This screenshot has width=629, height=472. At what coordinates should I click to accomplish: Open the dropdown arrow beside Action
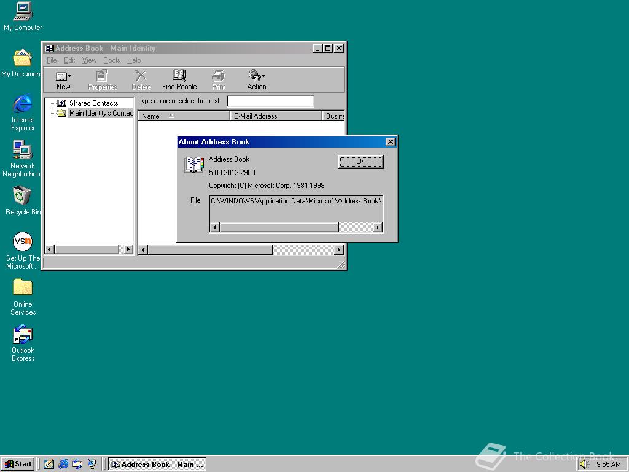[263, 76]
